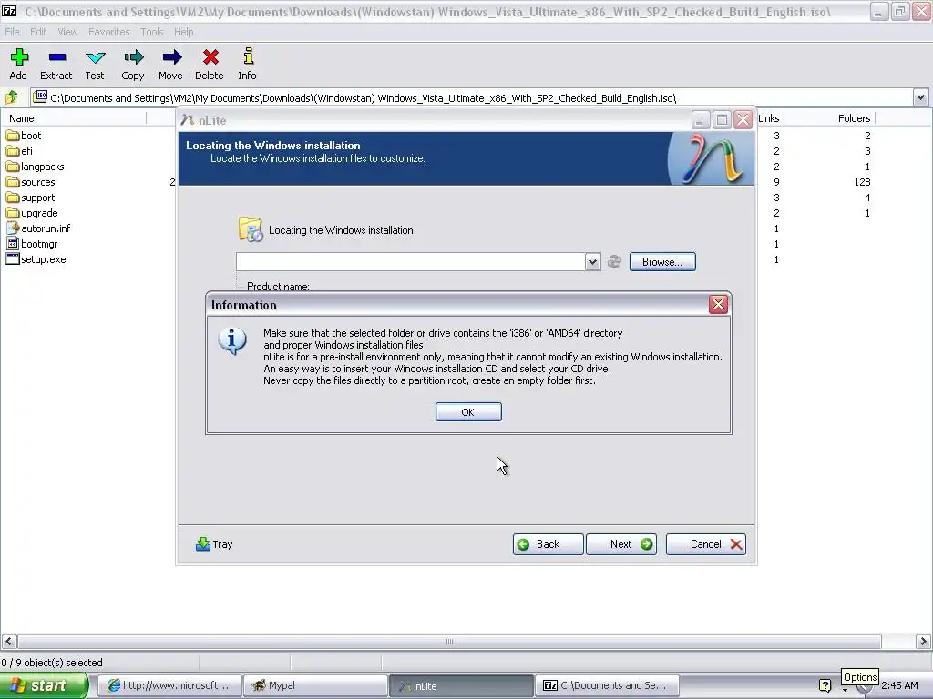The image size is (933, 699).
Task: Click the Info toolbar icon in 7-Zip
Action: coord(248,65)
